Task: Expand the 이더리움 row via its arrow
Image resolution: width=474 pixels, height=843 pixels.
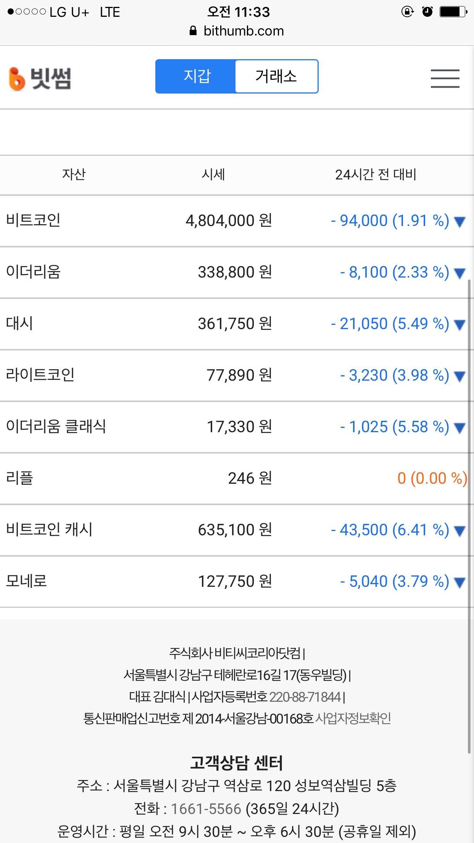Action: (x=459, y=273)
